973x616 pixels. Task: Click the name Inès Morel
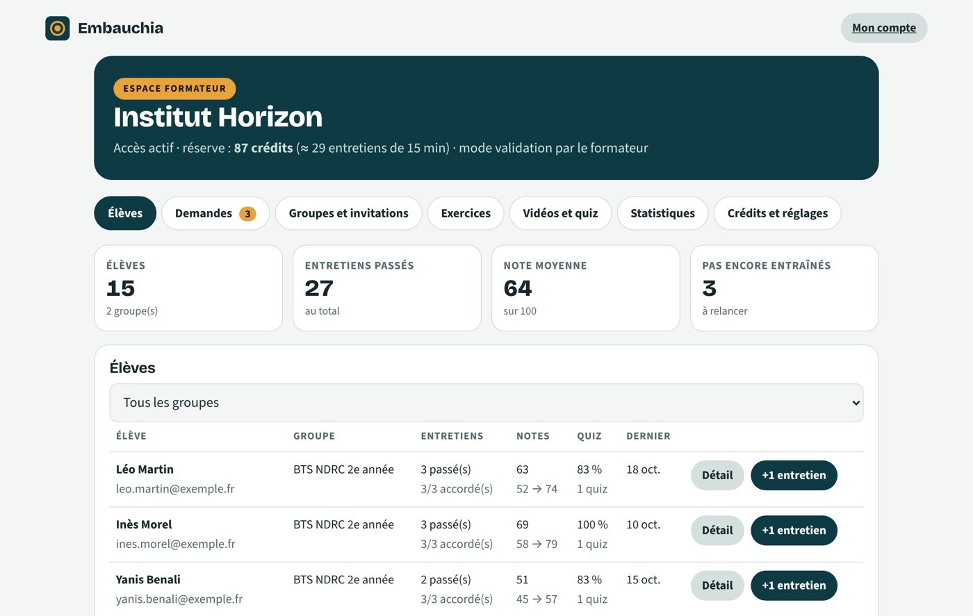coord(144,524)
